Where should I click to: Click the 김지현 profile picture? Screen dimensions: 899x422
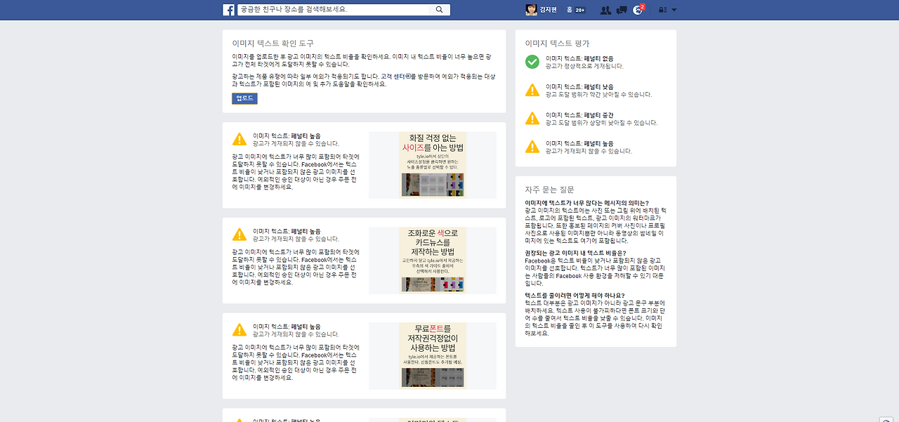[531, 9]
